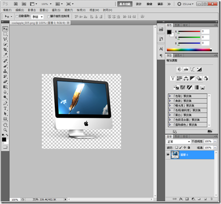Select the Gradient tool
Image resolution: width=221 pixels, height=204 pixels.
tap(5, 87)
